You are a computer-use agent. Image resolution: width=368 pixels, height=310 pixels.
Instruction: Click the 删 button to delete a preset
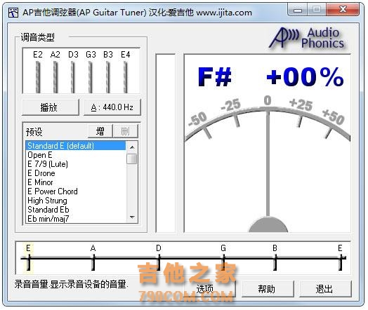tap(125, 131)
